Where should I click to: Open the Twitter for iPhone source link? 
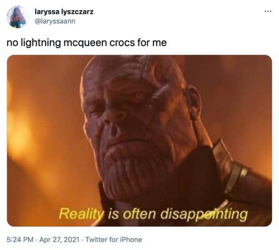point(114,239)
